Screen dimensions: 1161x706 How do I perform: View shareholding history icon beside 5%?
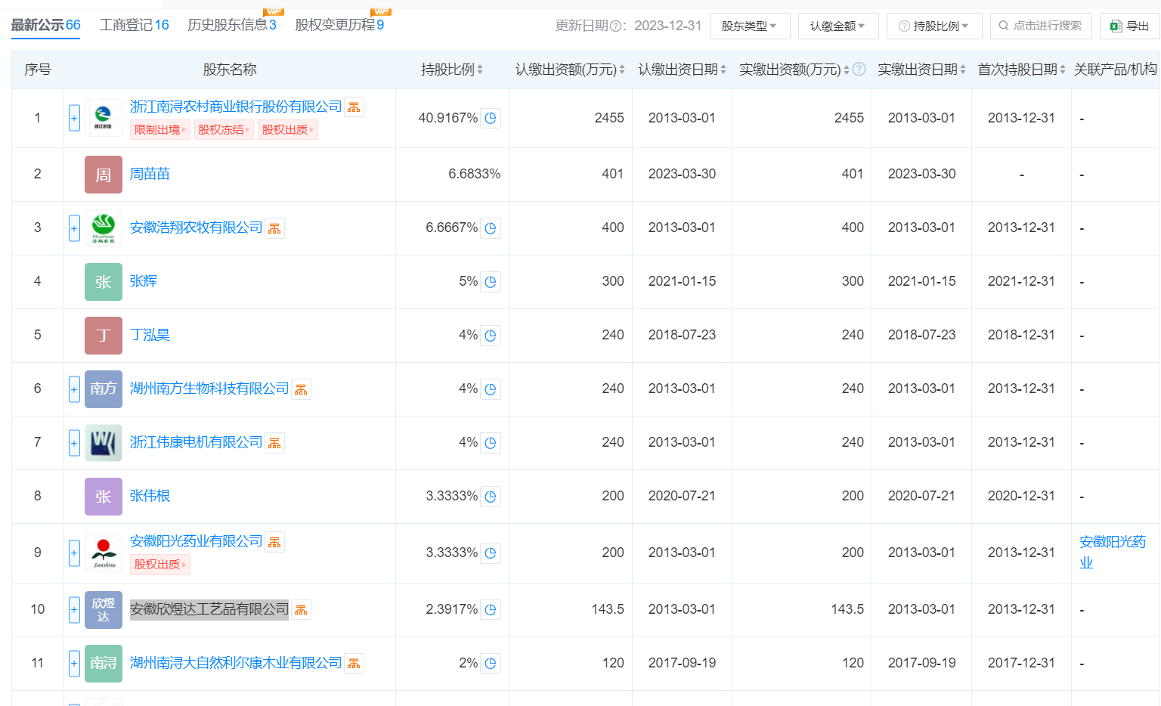pyautogui.click(x=491, y=282)
